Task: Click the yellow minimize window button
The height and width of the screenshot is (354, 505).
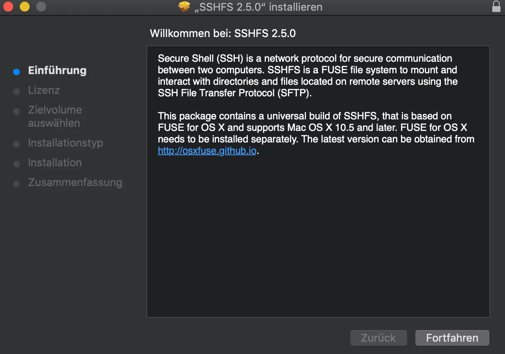Action: click(x=25, y=7)
